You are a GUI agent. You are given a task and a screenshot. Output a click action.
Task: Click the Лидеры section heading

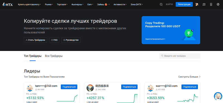(x=32, y=71)
